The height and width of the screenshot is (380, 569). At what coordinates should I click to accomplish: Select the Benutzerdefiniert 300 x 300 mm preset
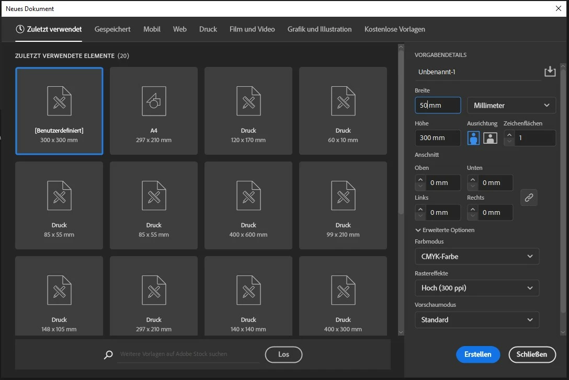tap(59, 111)
